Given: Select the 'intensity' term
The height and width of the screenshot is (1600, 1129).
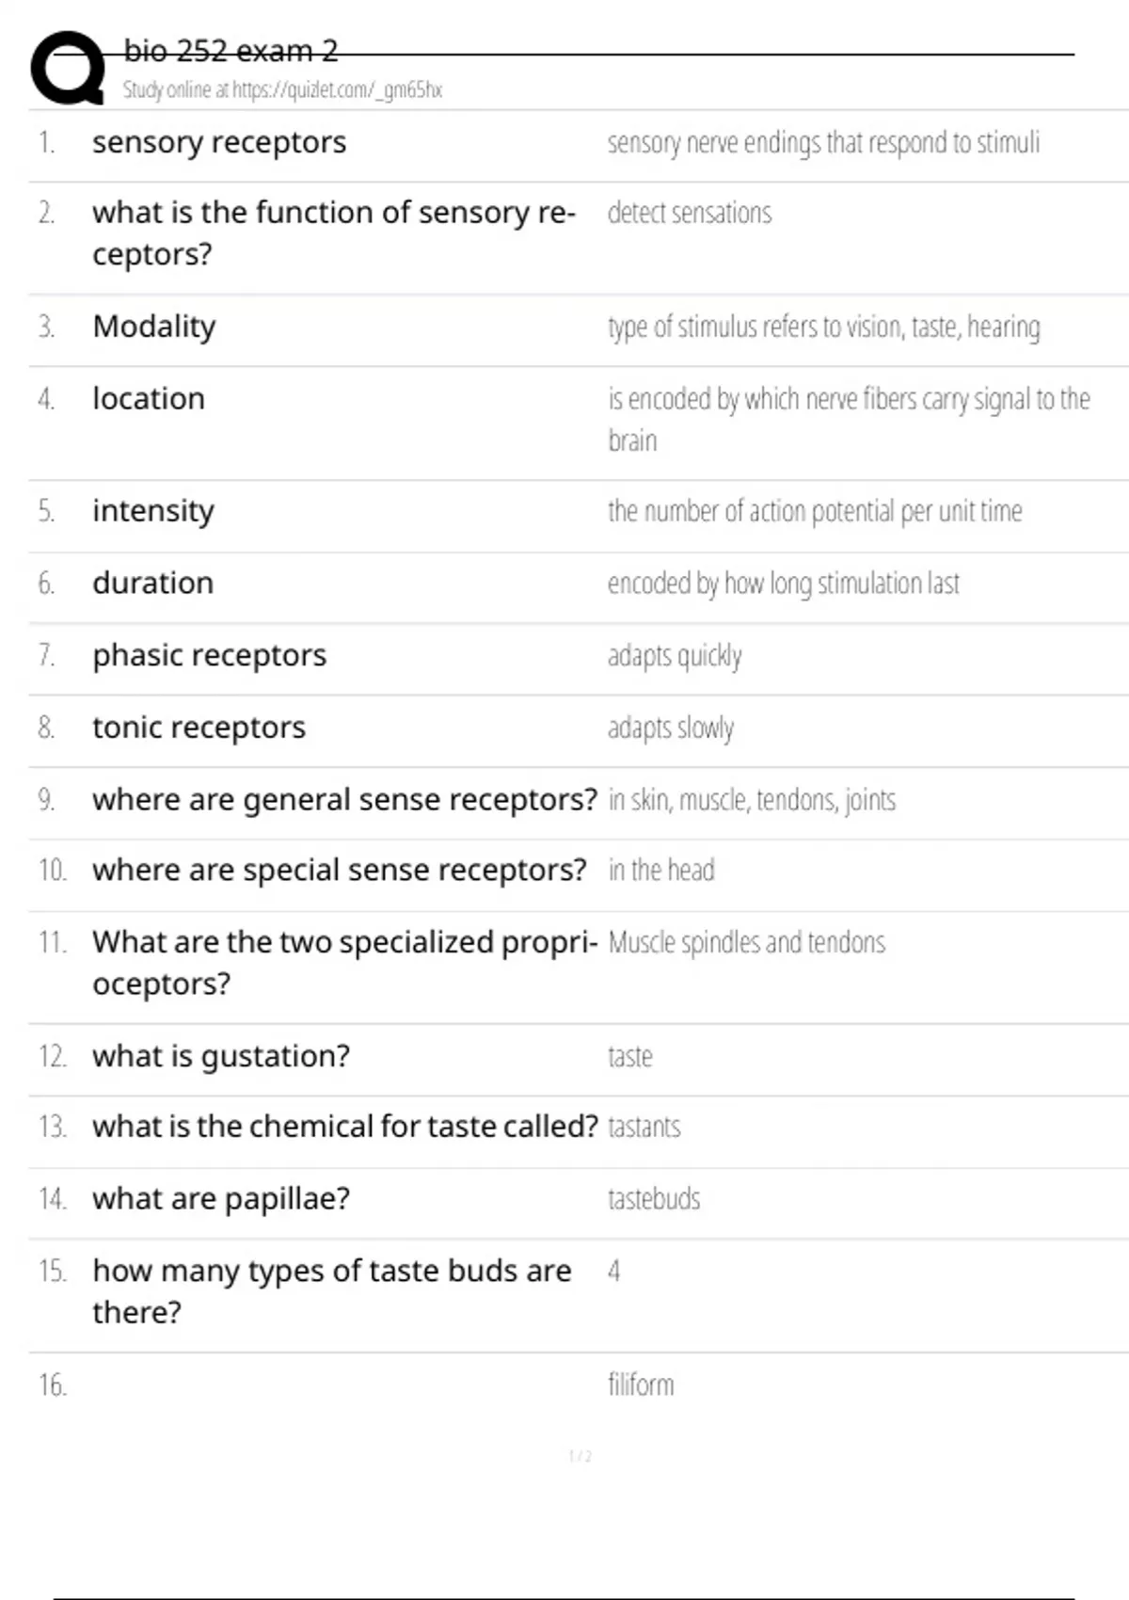Looking at the screenshot, I should point(153,511).
